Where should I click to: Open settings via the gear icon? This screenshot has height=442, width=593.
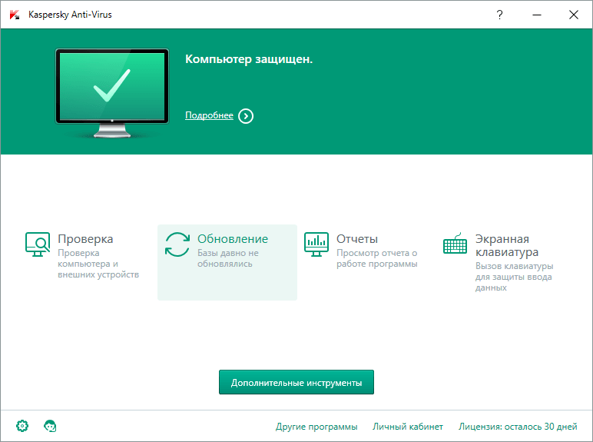[x=22, y=426]
